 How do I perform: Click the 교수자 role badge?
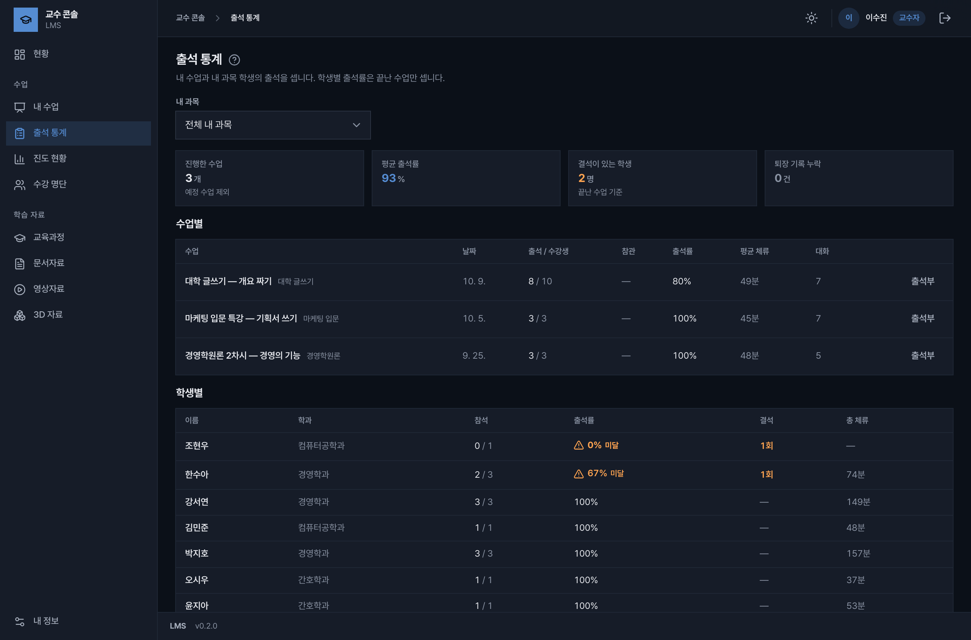pos(909,18)
